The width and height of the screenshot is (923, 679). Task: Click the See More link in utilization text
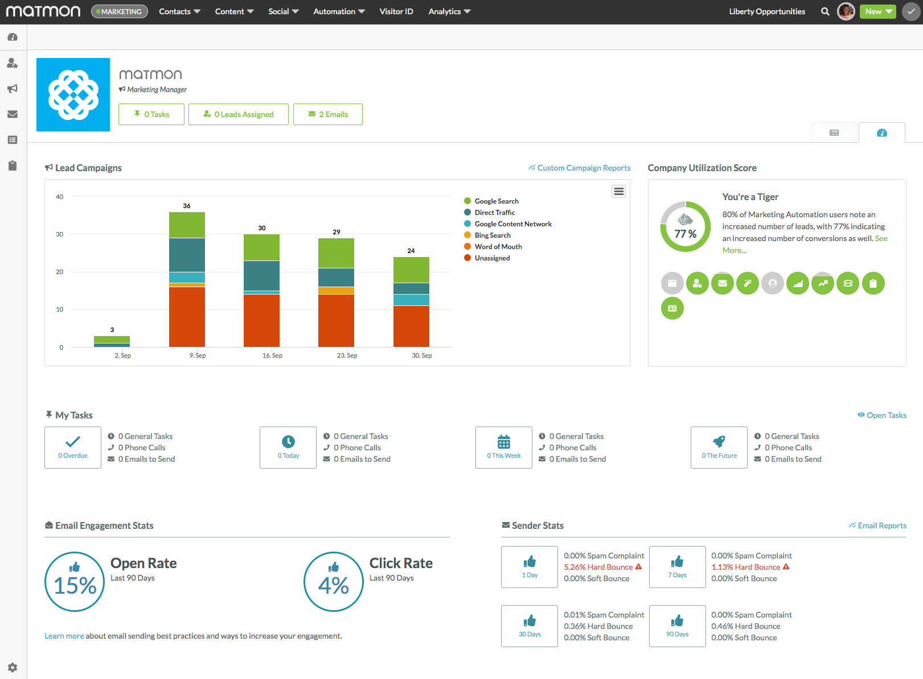(881, 238)
